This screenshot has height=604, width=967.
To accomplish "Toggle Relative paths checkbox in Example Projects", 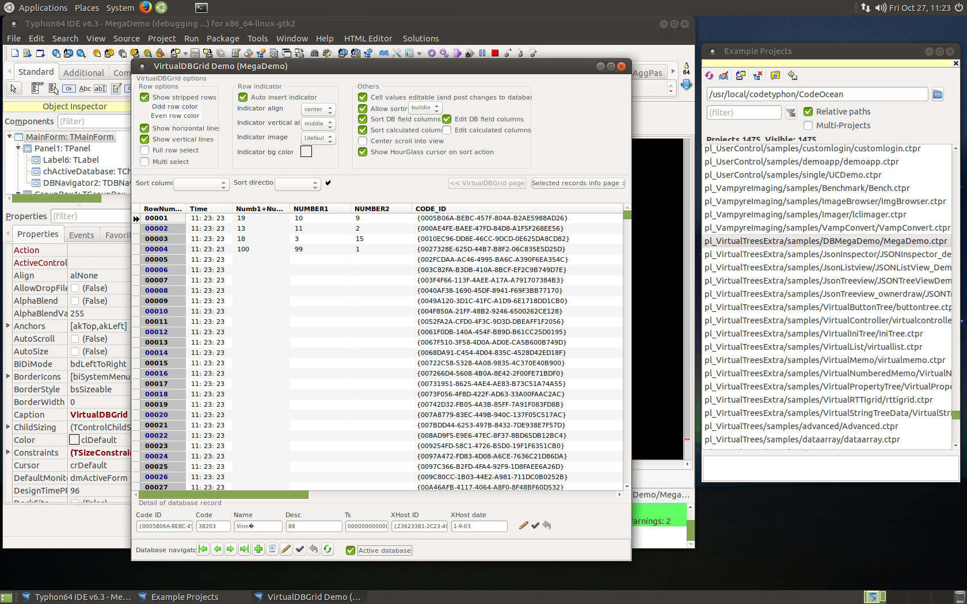I will pyautogui.click(x=808, y=112).
